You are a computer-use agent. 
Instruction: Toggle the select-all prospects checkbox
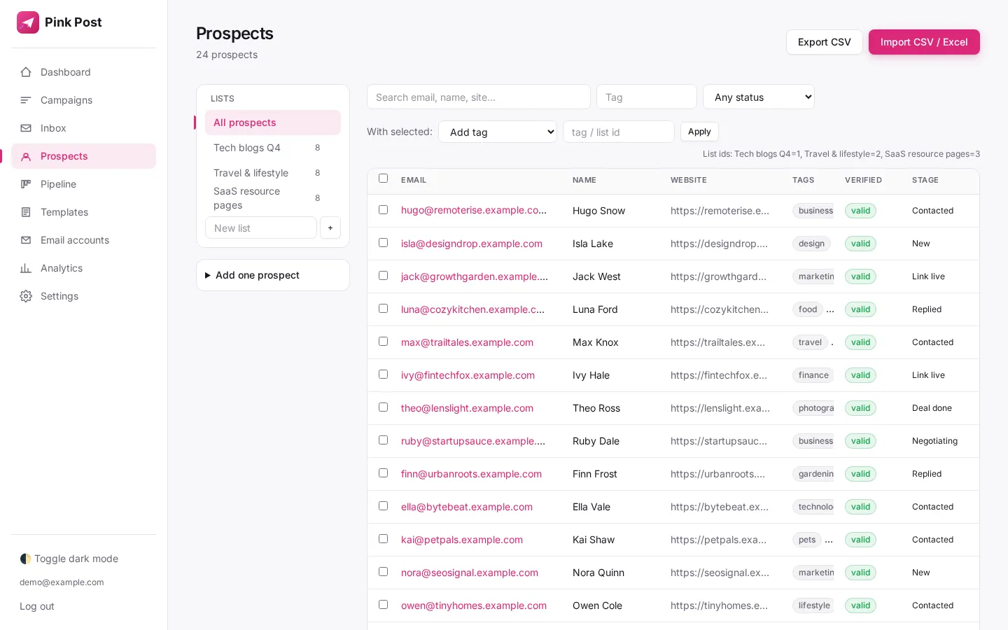point(383,178)
